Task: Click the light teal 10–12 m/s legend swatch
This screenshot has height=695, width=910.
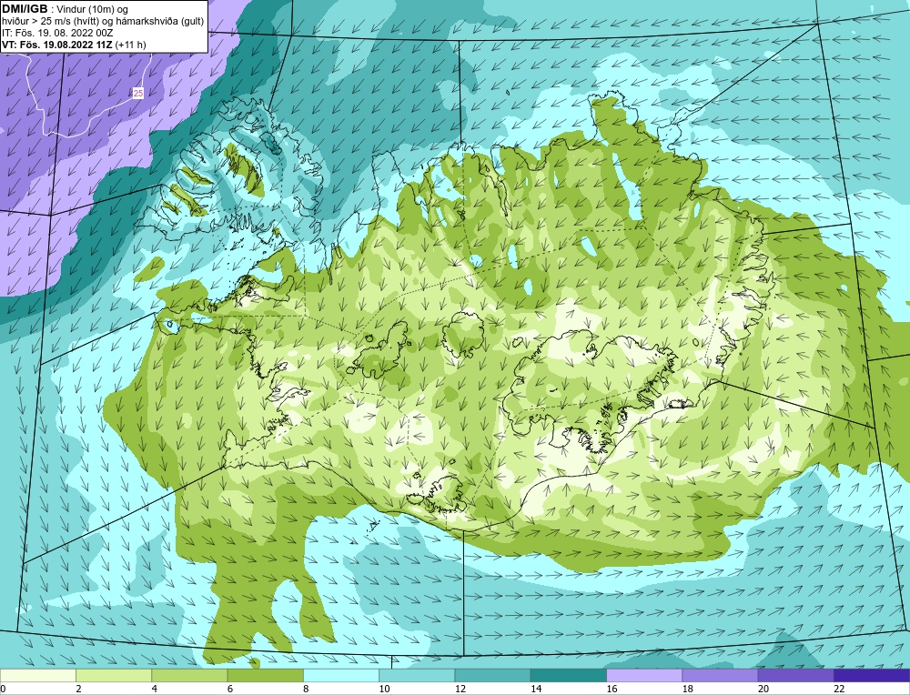Action: pos(417,675)
